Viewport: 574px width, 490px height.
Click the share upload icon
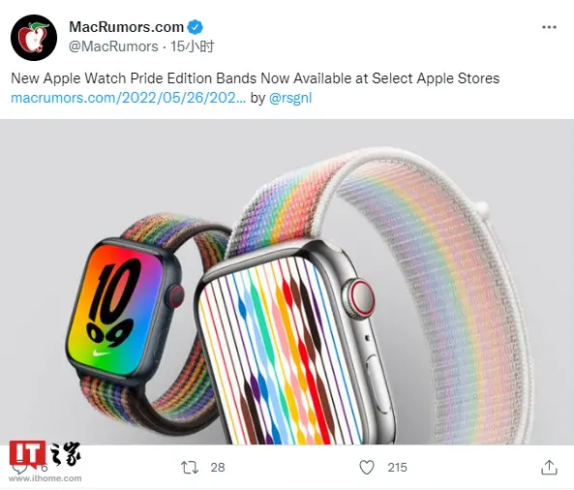pos(549,468)
